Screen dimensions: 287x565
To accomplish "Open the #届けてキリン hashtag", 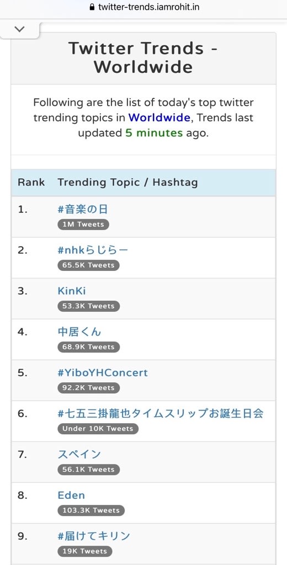I will click(x=93, y=536).
